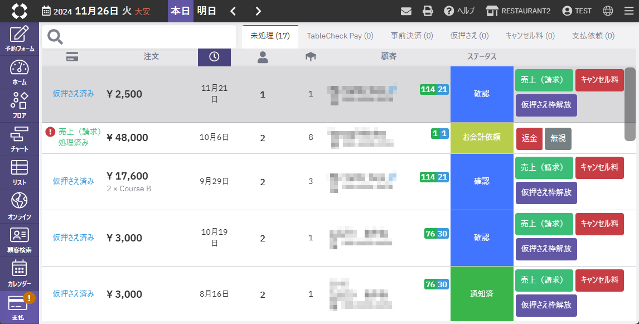This screenshot has width=639, height=324.
Task: Focus the payment search input field
Action: (139, 37)
